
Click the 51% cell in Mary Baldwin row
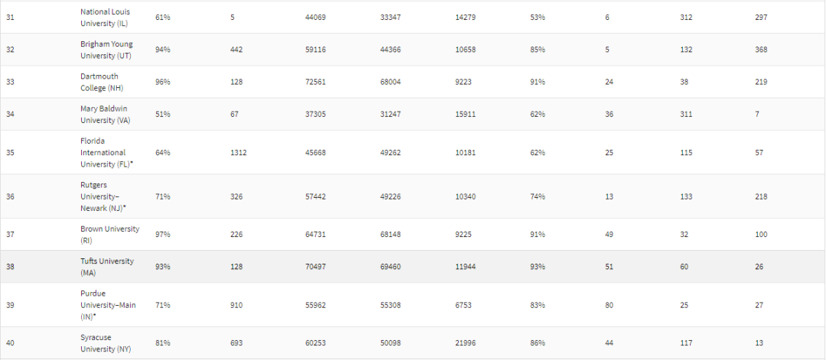pyautogui.click(x=163, y=115)
